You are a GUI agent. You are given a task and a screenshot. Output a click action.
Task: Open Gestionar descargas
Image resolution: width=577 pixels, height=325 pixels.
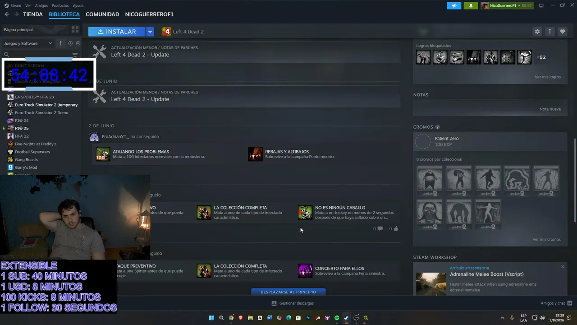[292, 303]
